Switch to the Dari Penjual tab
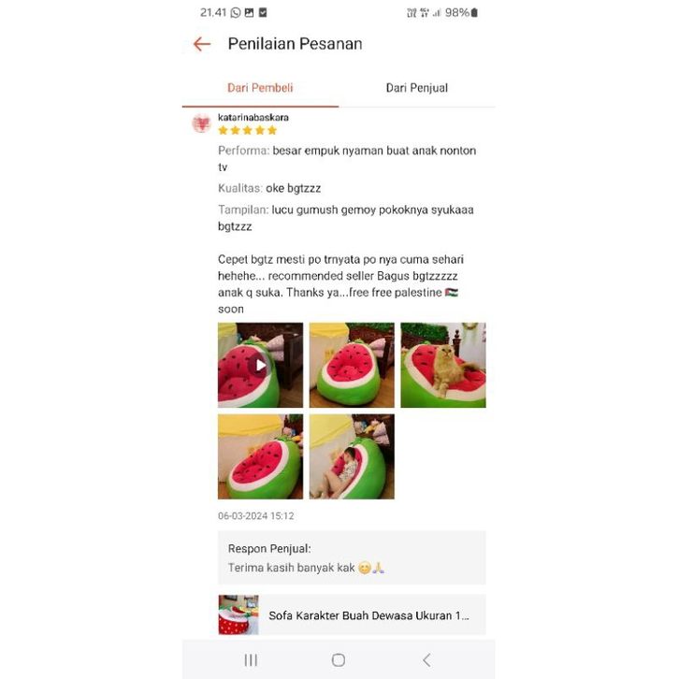The width and height of the screenshot is (679, 679). tap(416, 88)
